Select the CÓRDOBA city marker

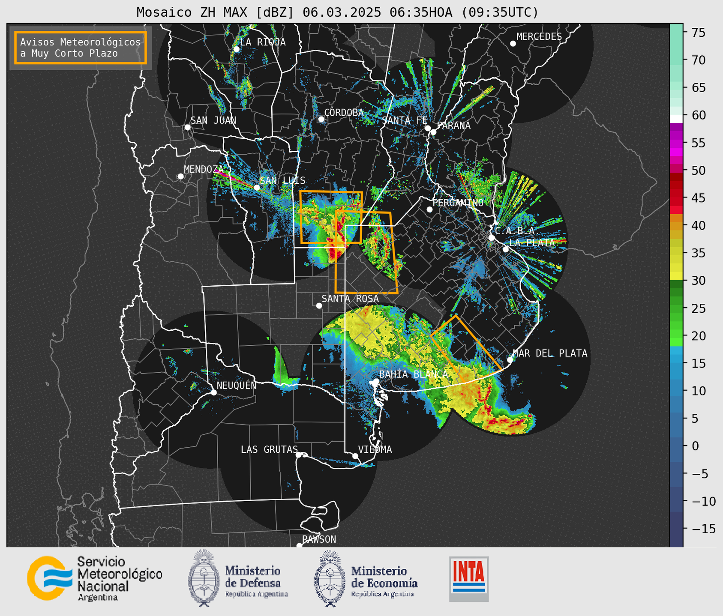click(321, 119)
